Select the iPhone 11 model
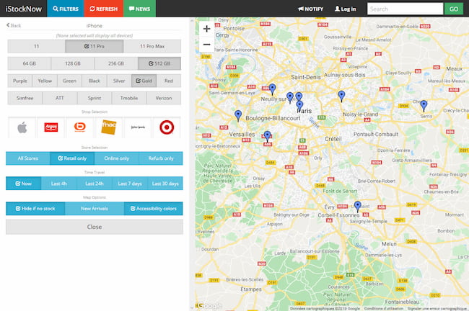This screenshot has height=311, width=469. tap(37, 46)
